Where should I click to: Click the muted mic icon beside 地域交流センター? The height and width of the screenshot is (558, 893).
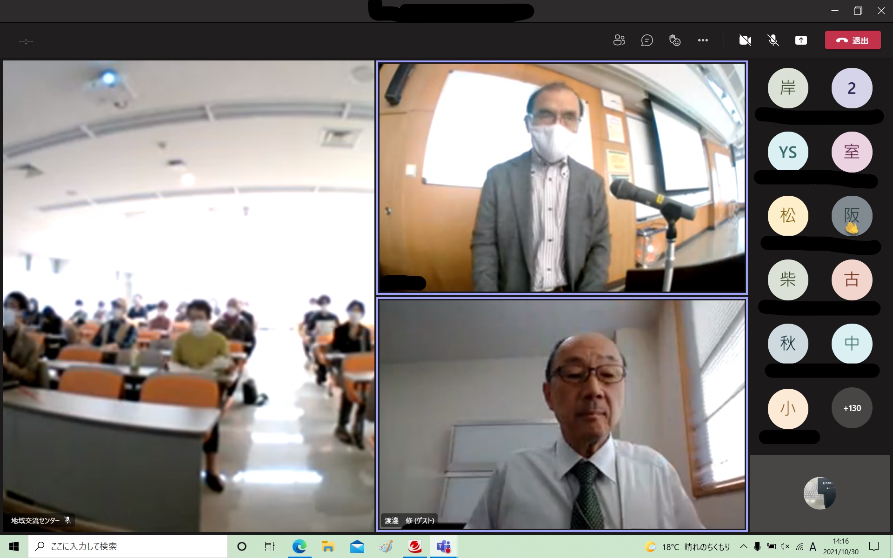click(68, 520)
